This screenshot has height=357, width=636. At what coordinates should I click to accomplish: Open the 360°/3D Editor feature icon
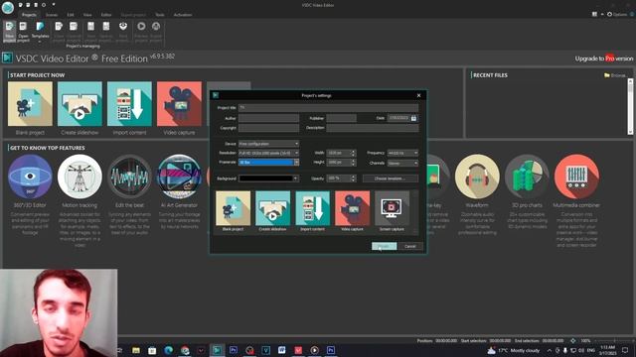point(30,177)
